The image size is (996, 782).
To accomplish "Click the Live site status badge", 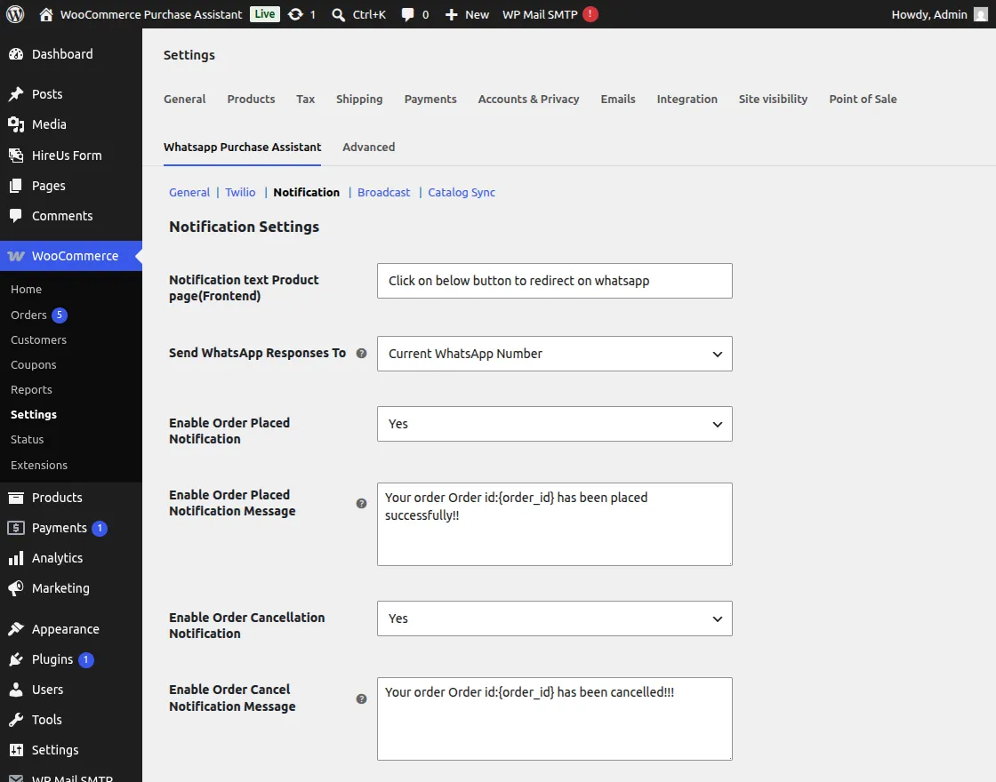I will [265, 14].
